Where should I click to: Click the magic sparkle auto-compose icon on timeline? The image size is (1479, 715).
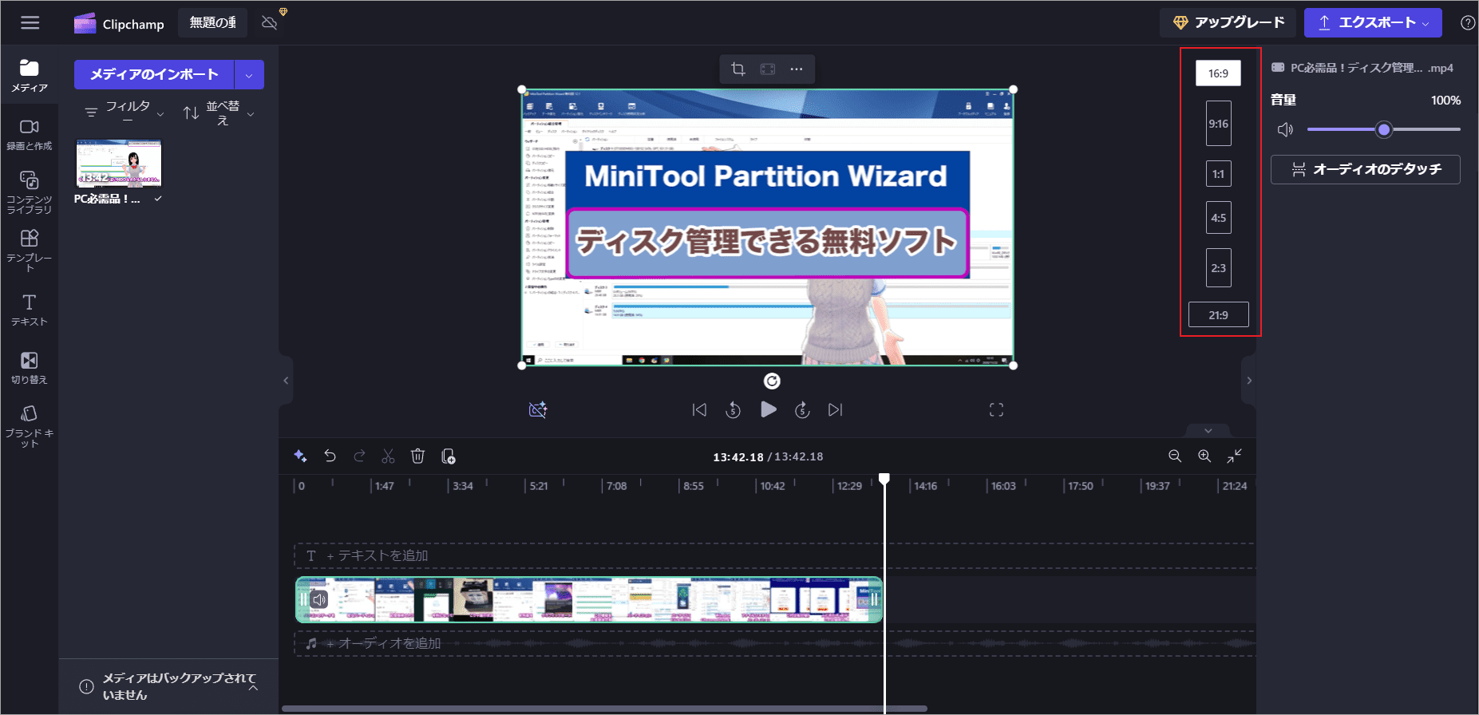(300, 456)
